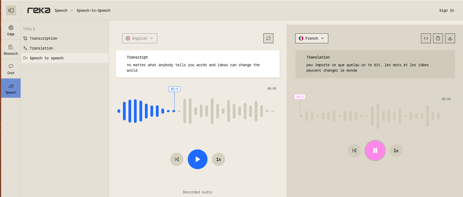Open the Chat section in sidebar
Image resolution: width=463 pixels, height=197 pixels.
tap(11, 69)
